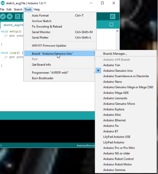The image size is (158, 174).
Task: Expand the Board submenu entry
Action: click(x=60, y=53)
